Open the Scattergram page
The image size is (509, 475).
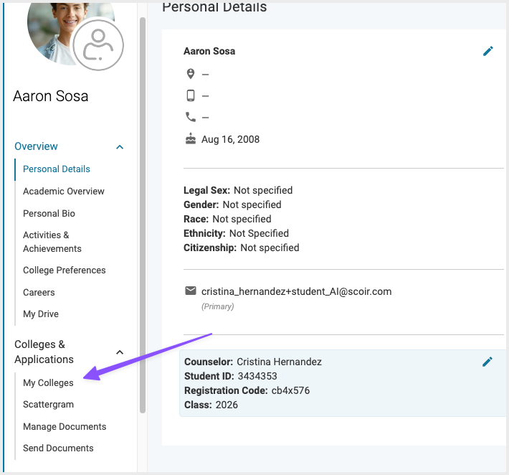(x=48, y=405)
